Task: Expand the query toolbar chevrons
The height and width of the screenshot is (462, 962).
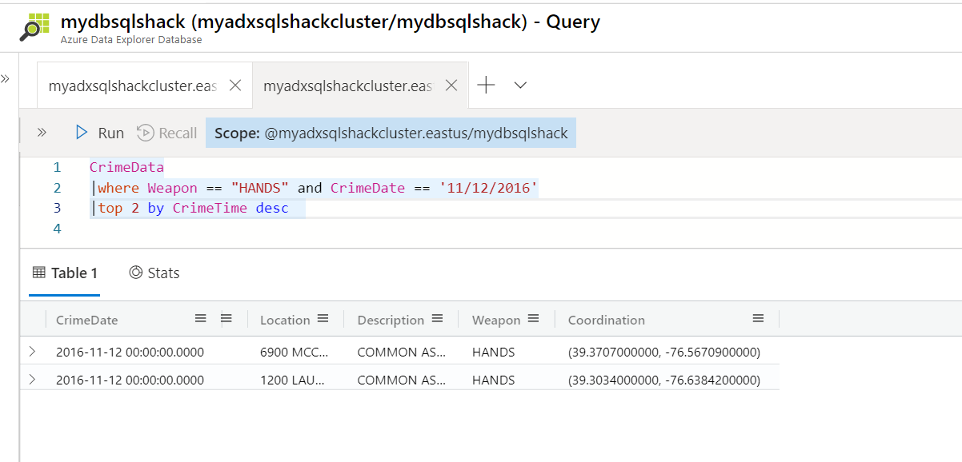Action: pos(42,133)
